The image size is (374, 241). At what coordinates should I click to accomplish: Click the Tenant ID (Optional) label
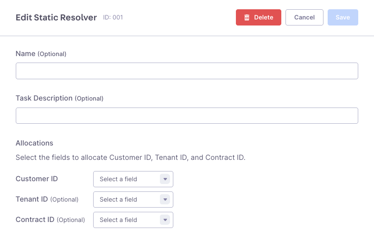[47, 199]
